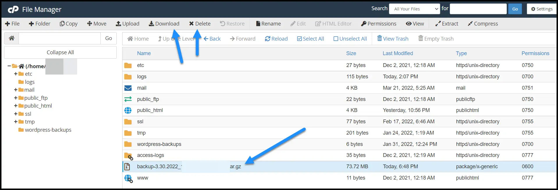Extract the selected archive
558x190 pixels.
[447, 24]
